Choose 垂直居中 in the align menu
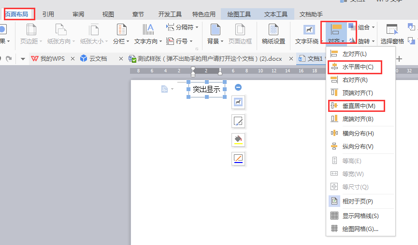Viewport: 418px width, 245px height. (358, 106)
